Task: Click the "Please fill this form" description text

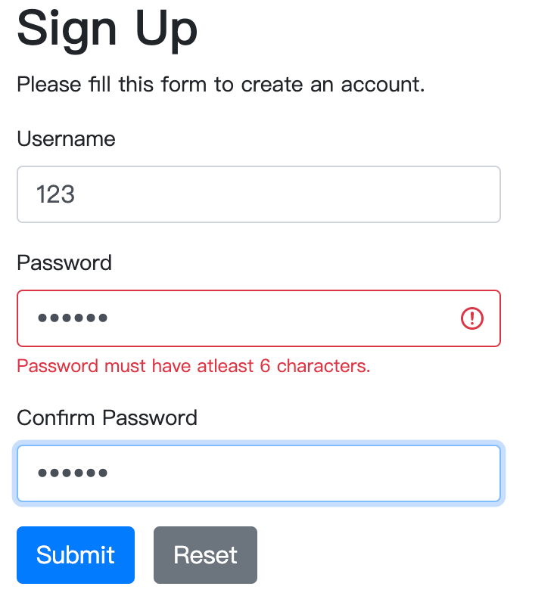Action: click(220, 84)
